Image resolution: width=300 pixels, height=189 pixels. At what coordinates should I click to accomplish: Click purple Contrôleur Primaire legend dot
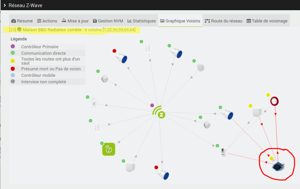pos(13,46)
